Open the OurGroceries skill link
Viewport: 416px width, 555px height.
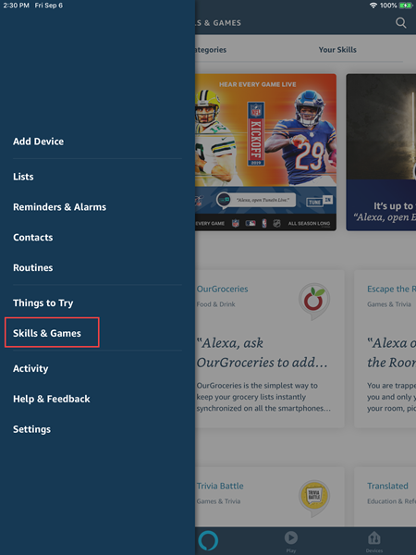[x=222, y=289]
